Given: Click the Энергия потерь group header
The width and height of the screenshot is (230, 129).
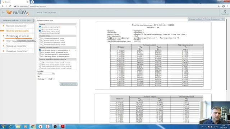Looking at the screenshot, I should click(x=57, y=36).
